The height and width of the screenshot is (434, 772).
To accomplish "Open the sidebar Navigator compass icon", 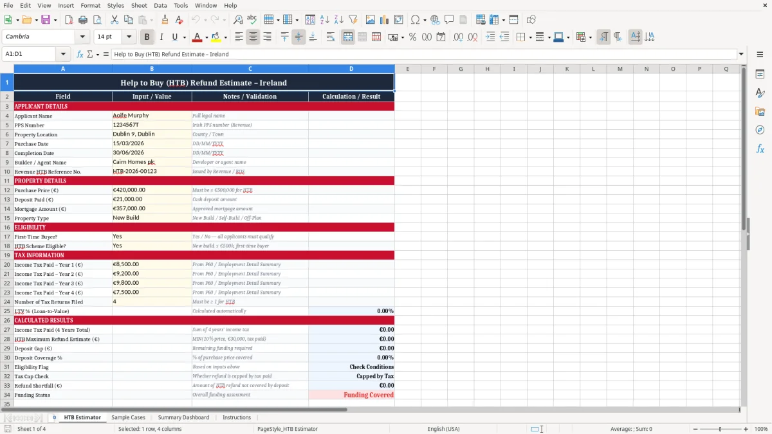I will pos(760,130).
